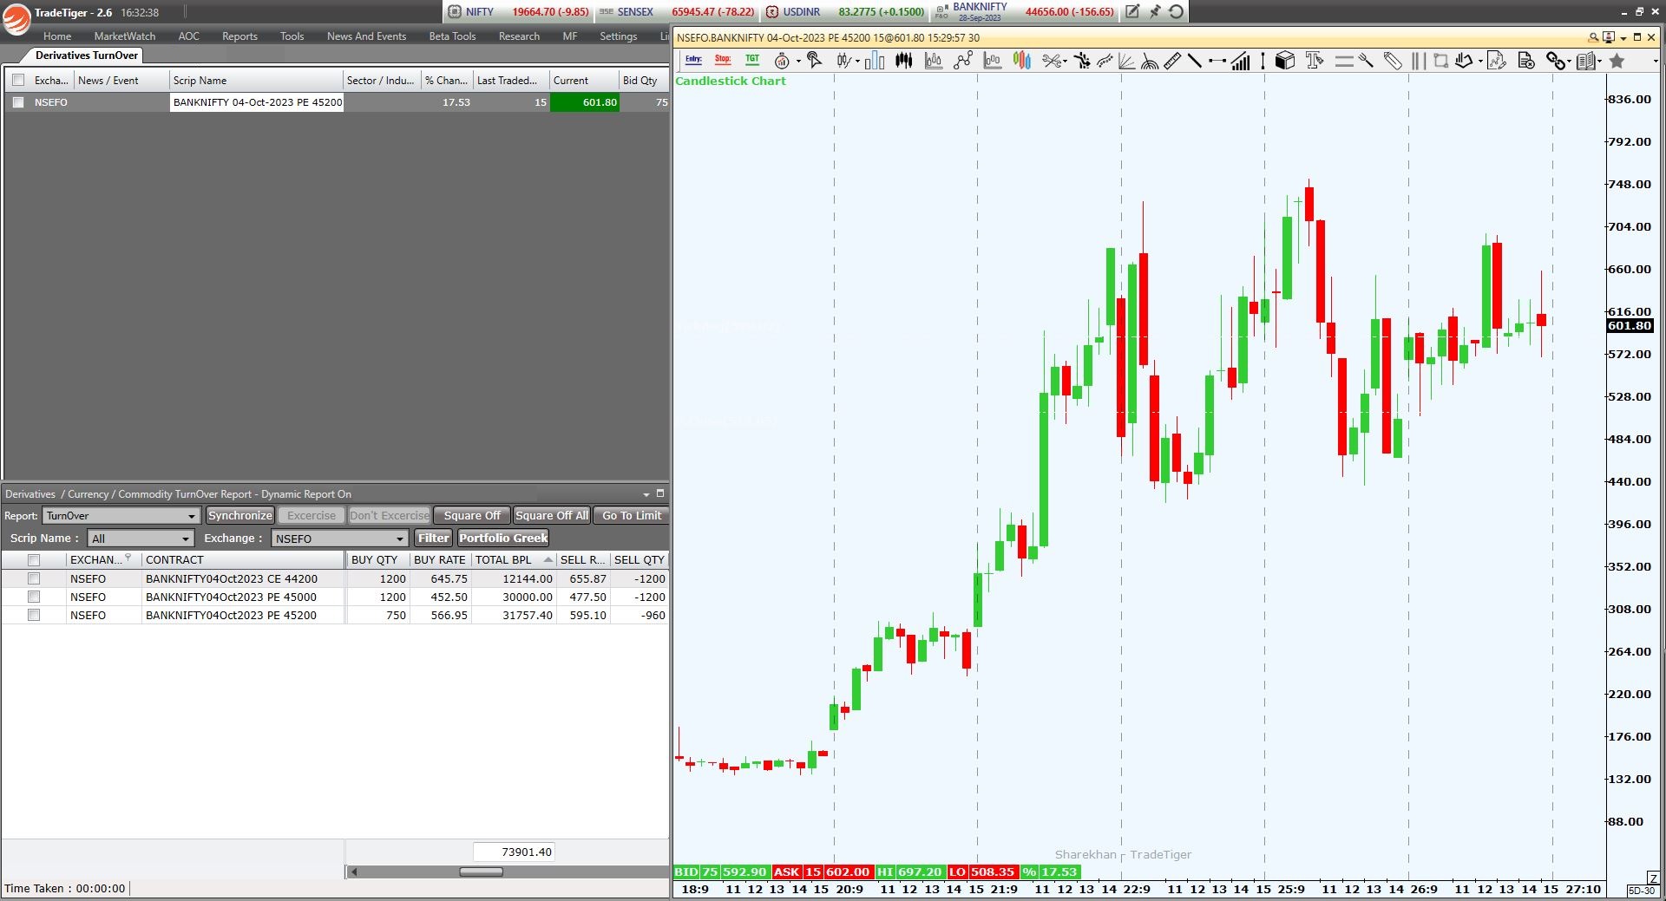Select the parallel horizontal lines tool
The width and height of the screenshot is (1666, 901).
pos(1344,62)
